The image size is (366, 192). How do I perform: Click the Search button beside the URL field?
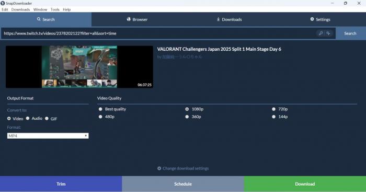point(351,33)
